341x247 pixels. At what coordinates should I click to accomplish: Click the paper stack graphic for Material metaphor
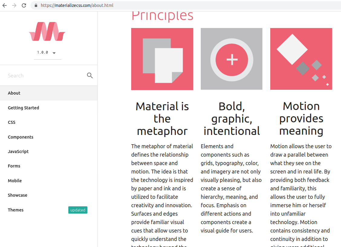162,59
